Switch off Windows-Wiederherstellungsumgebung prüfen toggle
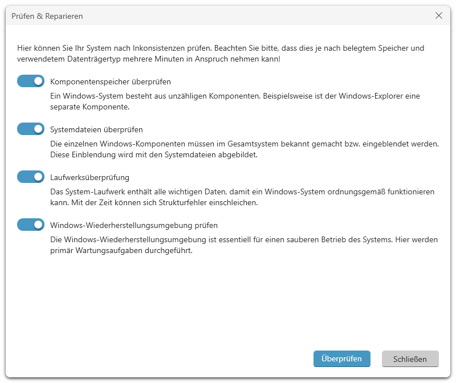Image resolution: width=456 pixels, height=383 pixels. point(31,225)
